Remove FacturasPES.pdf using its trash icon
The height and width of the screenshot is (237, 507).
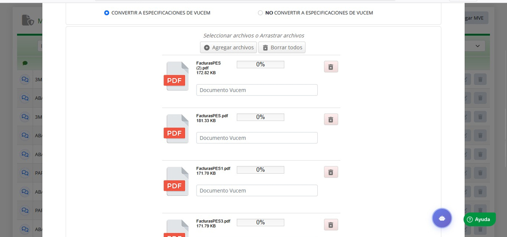tap(331, 119)
